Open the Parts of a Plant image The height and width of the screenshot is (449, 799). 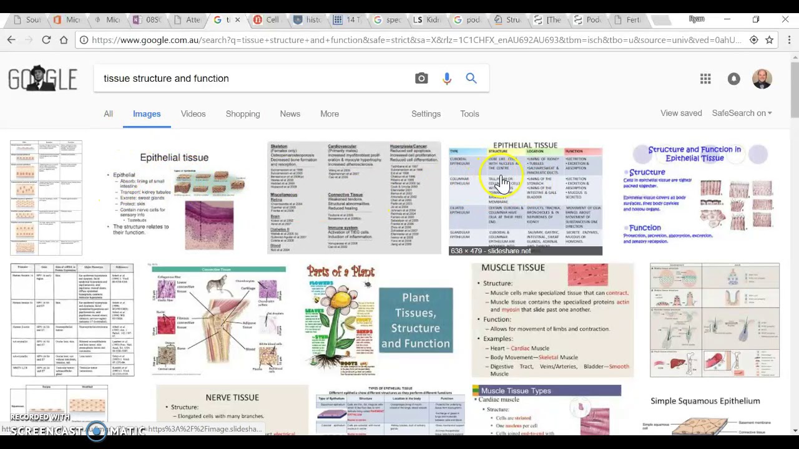tap(341, 320)
